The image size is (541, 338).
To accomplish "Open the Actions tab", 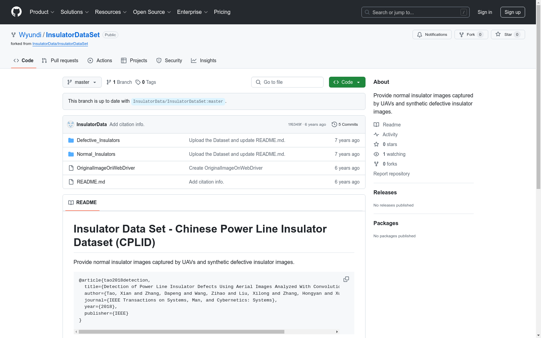I will click(100, 61).
